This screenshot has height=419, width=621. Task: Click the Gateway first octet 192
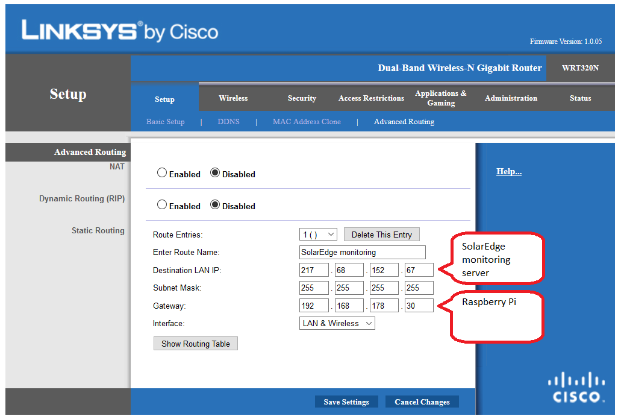(314, 306)
